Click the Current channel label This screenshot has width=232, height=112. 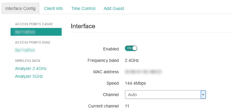click(103, 106)
